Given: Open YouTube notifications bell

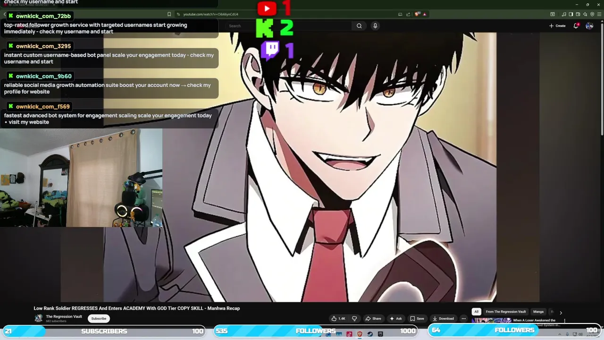Looking at the screenshot, I should 576,26.
